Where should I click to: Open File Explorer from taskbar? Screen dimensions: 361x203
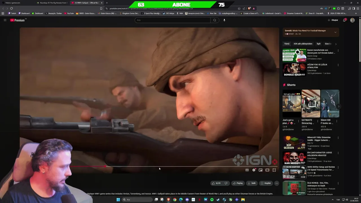(243, 200)
